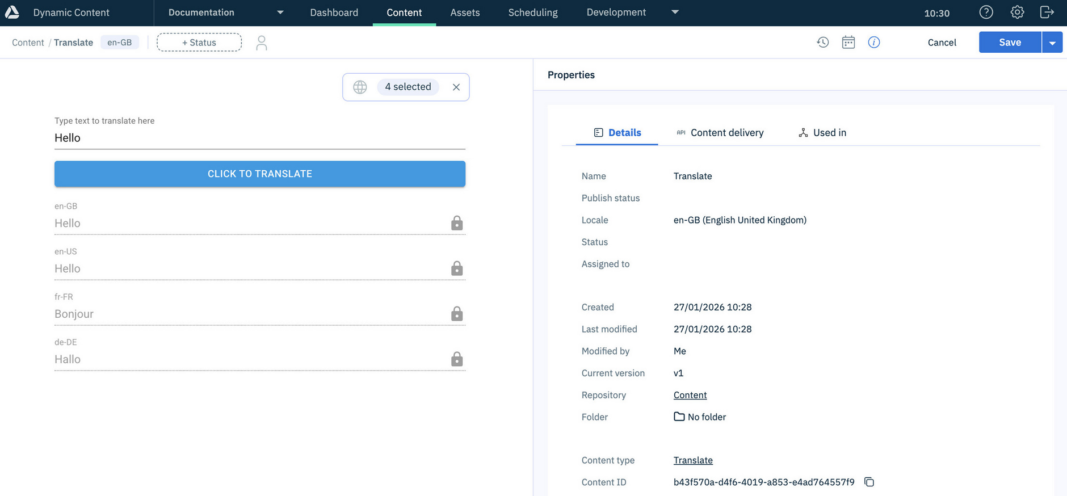Click the Content ID value b43f570a-d4f6-4019-a853-e4ad764557f9

pos(764,482)
